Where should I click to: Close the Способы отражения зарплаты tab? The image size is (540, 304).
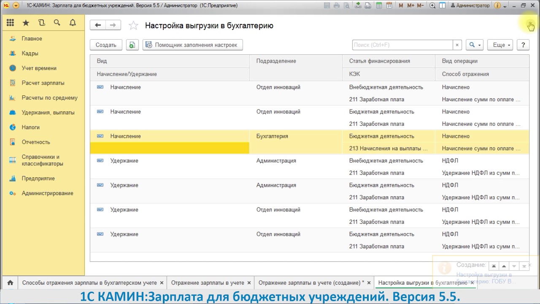tap(162, 283)
